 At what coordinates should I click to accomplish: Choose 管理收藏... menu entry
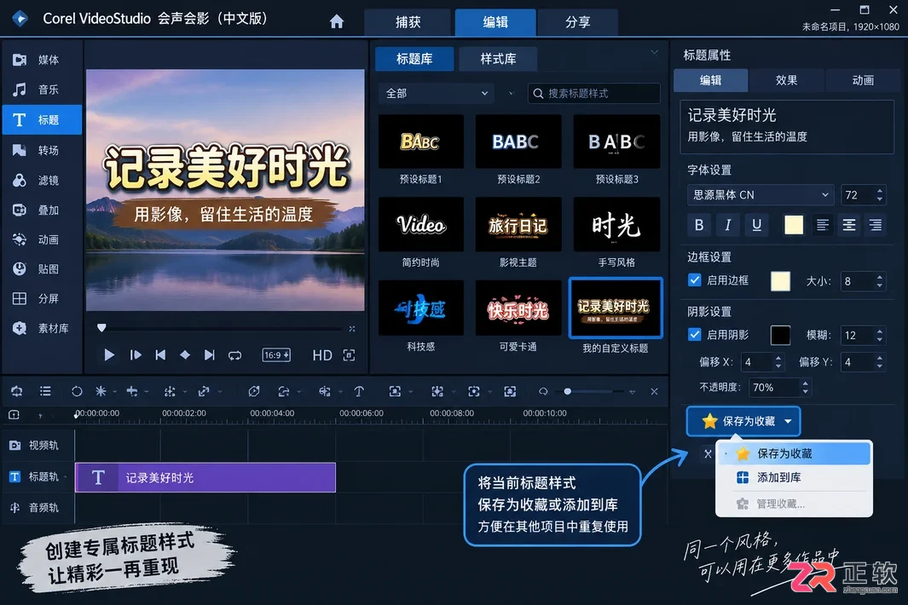tap(795, 504)
